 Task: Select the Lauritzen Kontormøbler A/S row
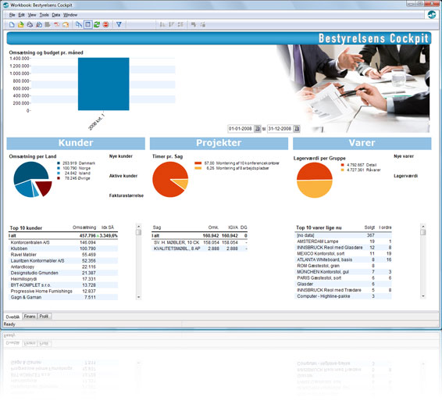63,261
